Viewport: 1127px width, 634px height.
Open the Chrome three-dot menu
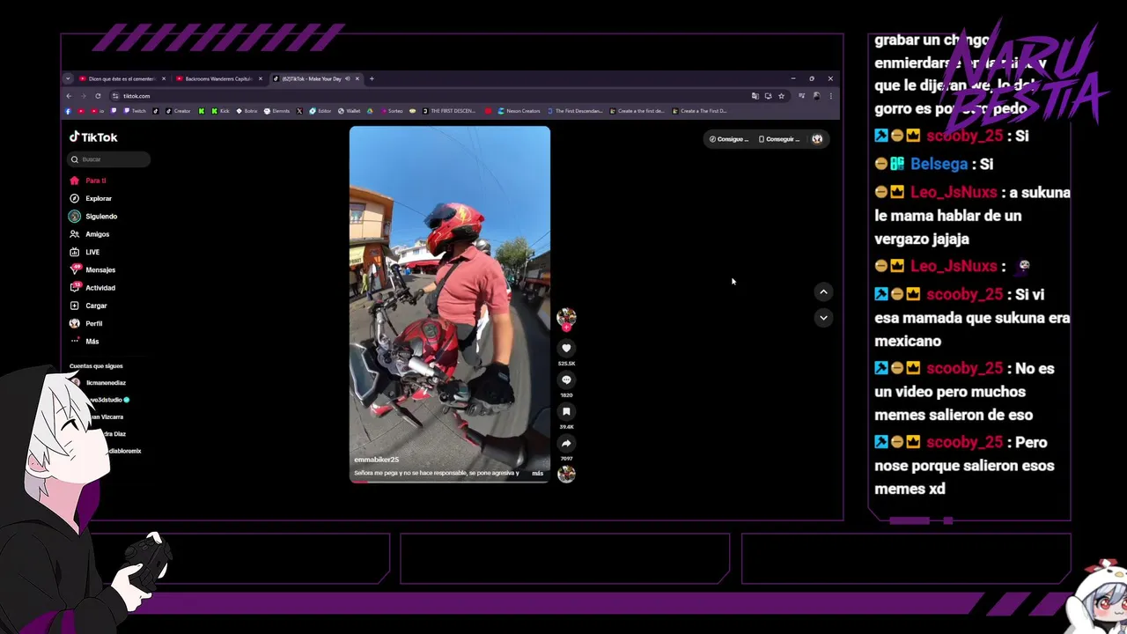click(x=831, y=96)
